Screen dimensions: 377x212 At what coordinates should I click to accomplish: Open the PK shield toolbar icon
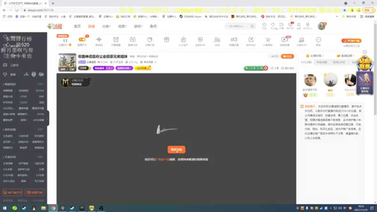(200, 40)
